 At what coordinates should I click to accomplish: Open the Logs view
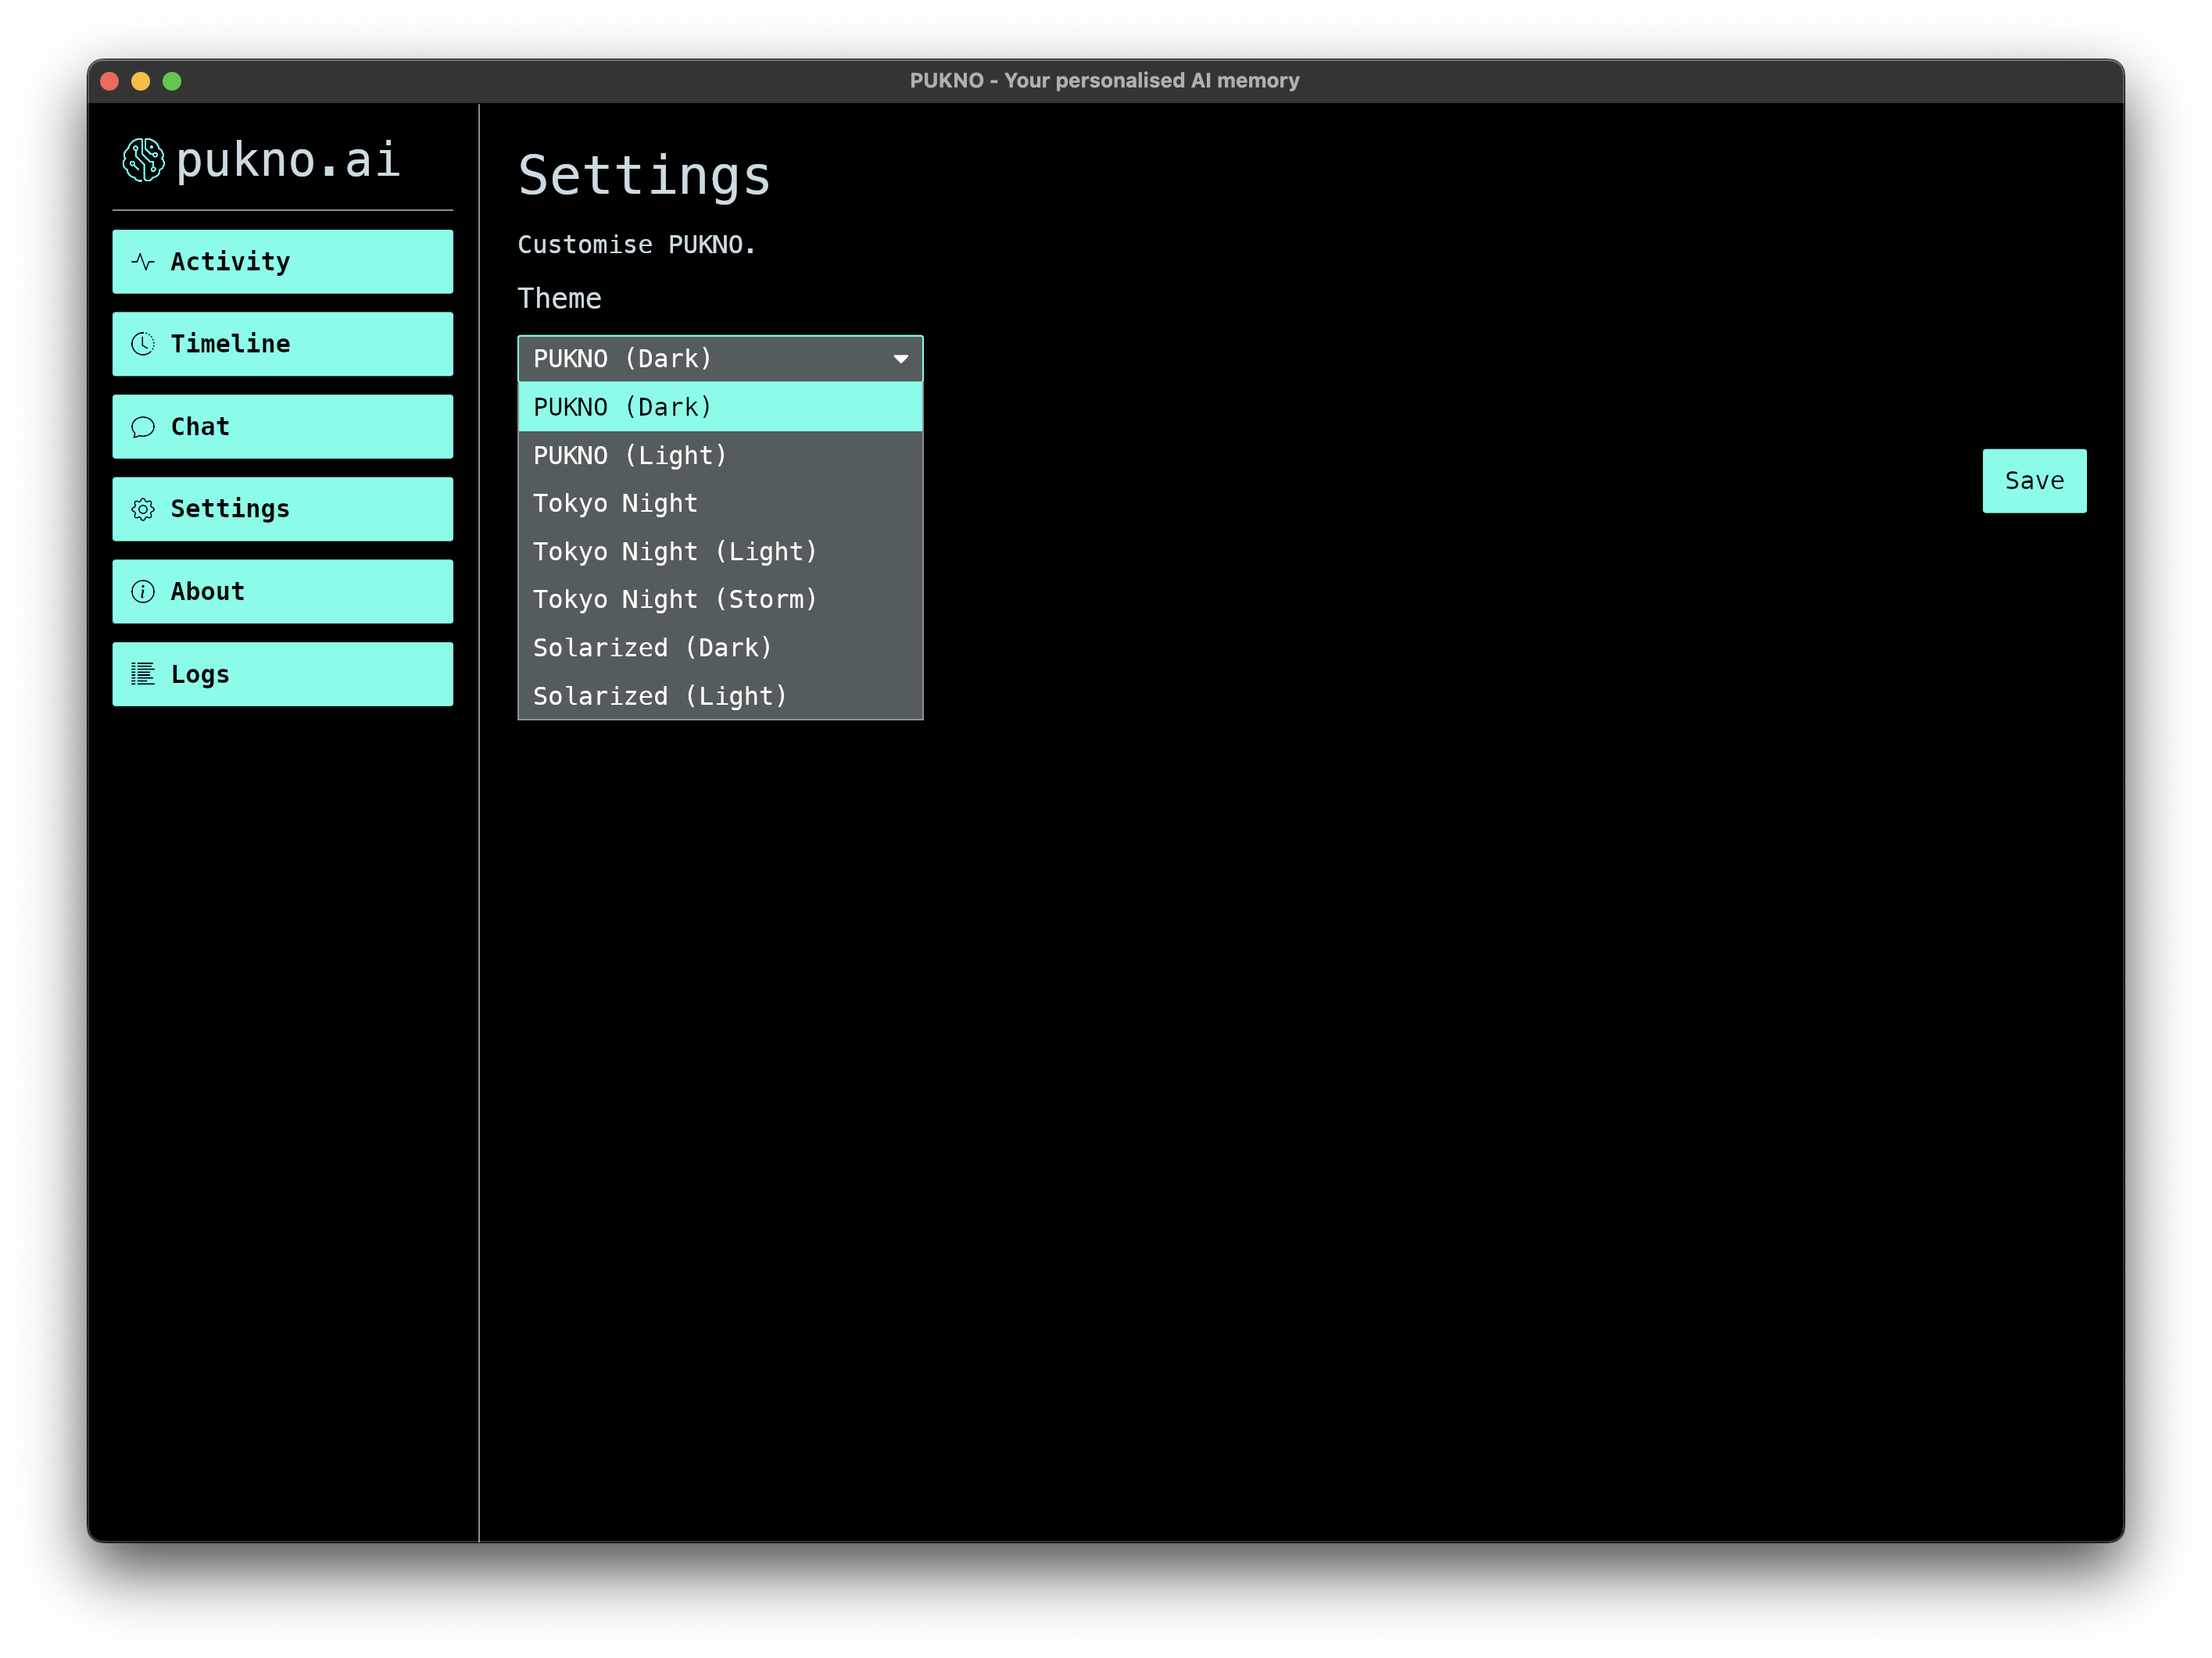(x=282, y=674)
